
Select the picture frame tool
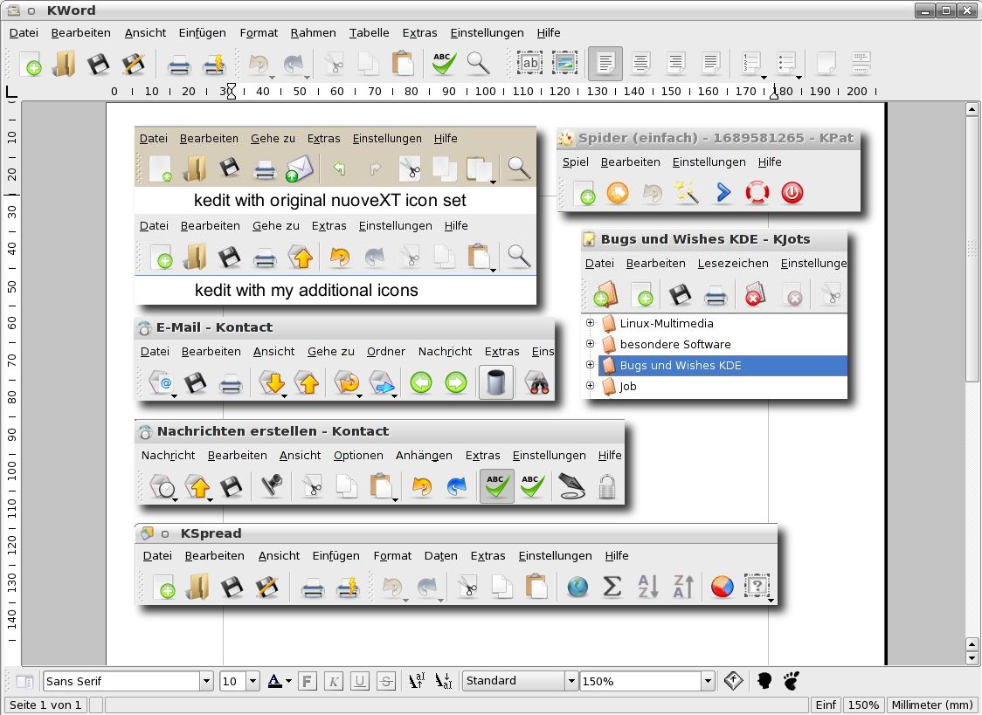click(565, 63)
